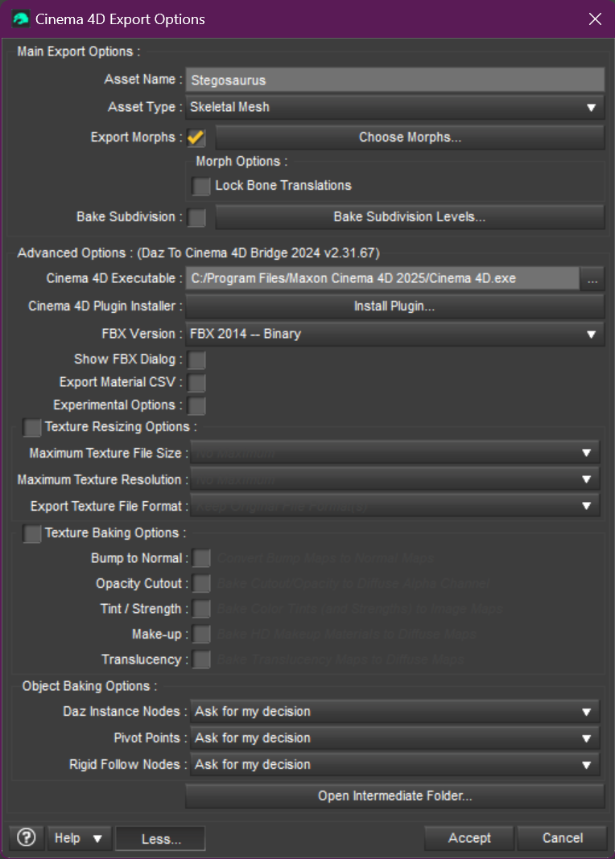Open the Asset Type dropdown

point(394,107)
